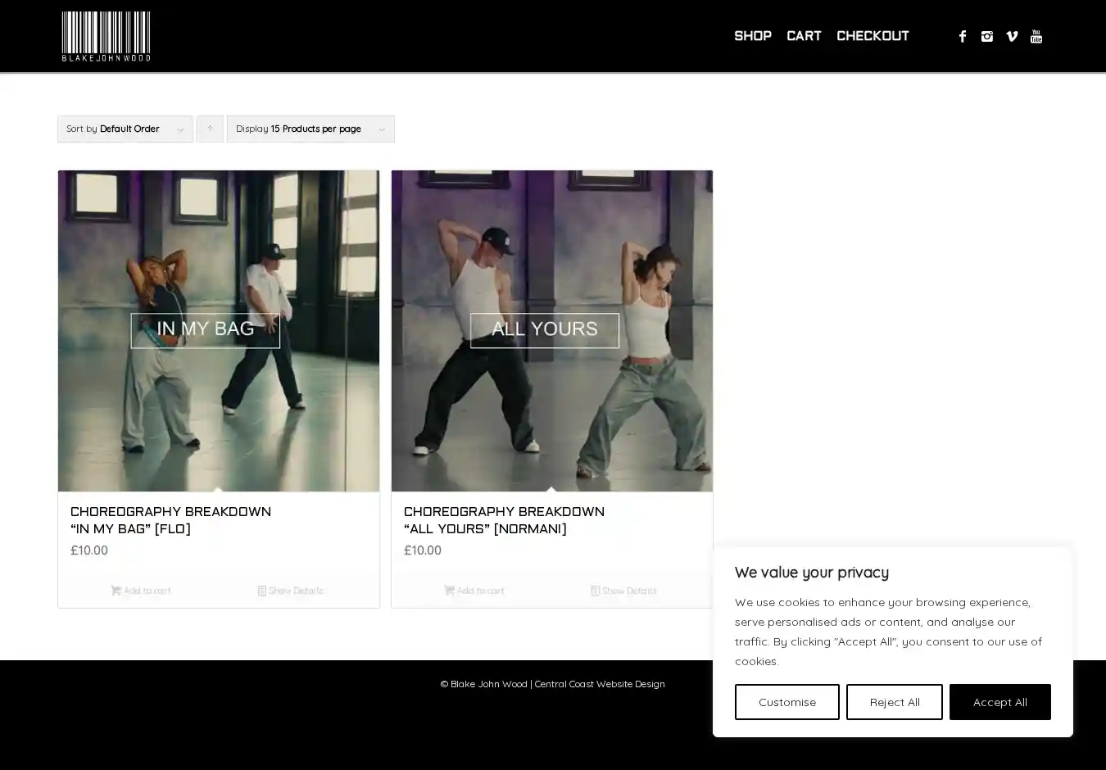Open the Cart menu item
This screenshot has width=1106, height=770.
(803, 36)
